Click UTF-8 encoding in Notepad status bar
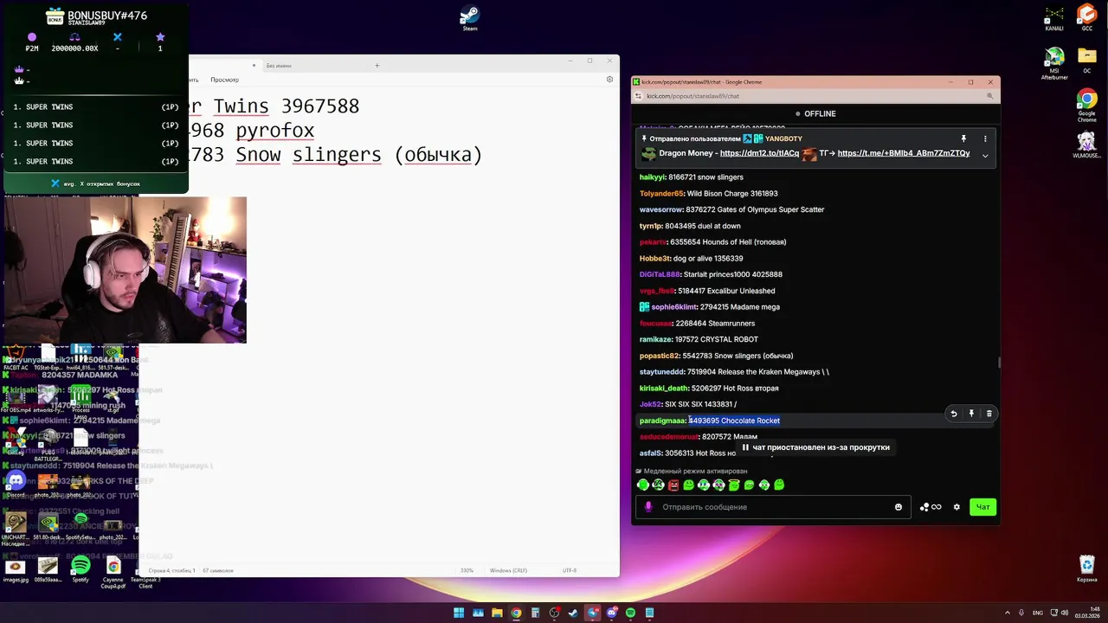Image resolution: width=1108 pixels, height=623 pixels. pyautogui.click(x=570, y=570)
